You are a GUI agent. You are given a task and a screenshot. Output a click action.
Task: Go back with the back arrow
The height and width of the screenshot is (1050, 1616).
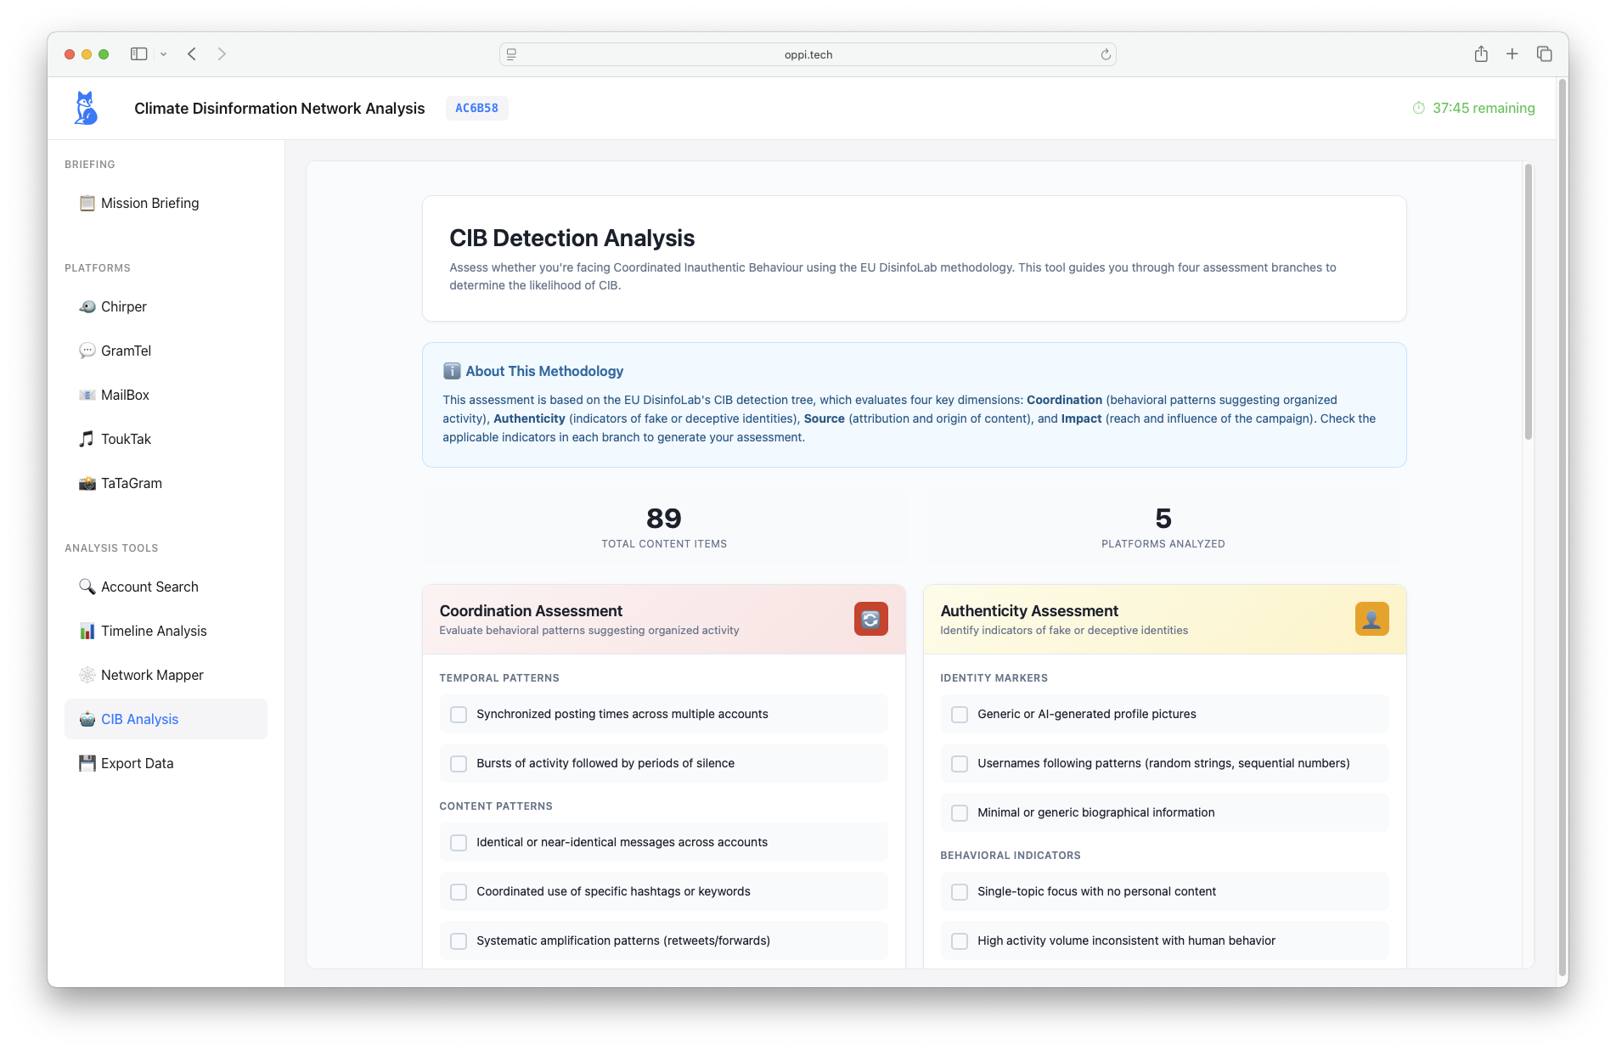pyautogui.click(x=192, y=54)
